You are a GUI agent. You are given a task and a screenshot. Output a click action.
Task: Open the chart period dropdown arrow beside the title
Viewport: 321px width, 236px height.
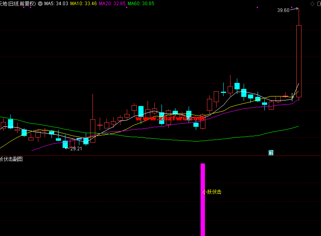40,4
